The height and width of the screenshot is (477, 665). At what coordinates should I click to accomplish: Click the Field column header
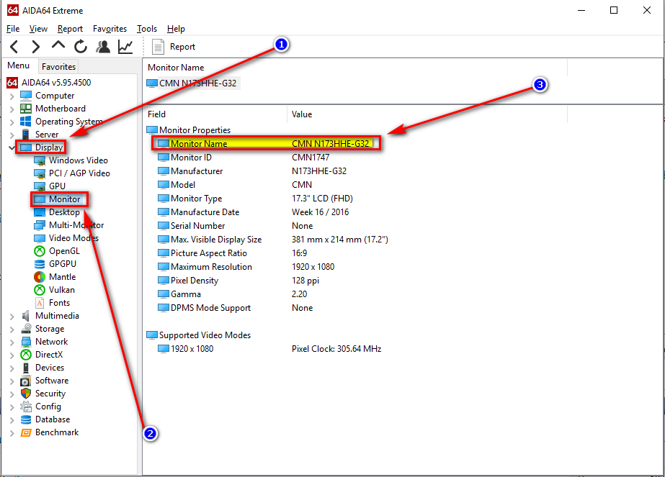tap(215, 114)
